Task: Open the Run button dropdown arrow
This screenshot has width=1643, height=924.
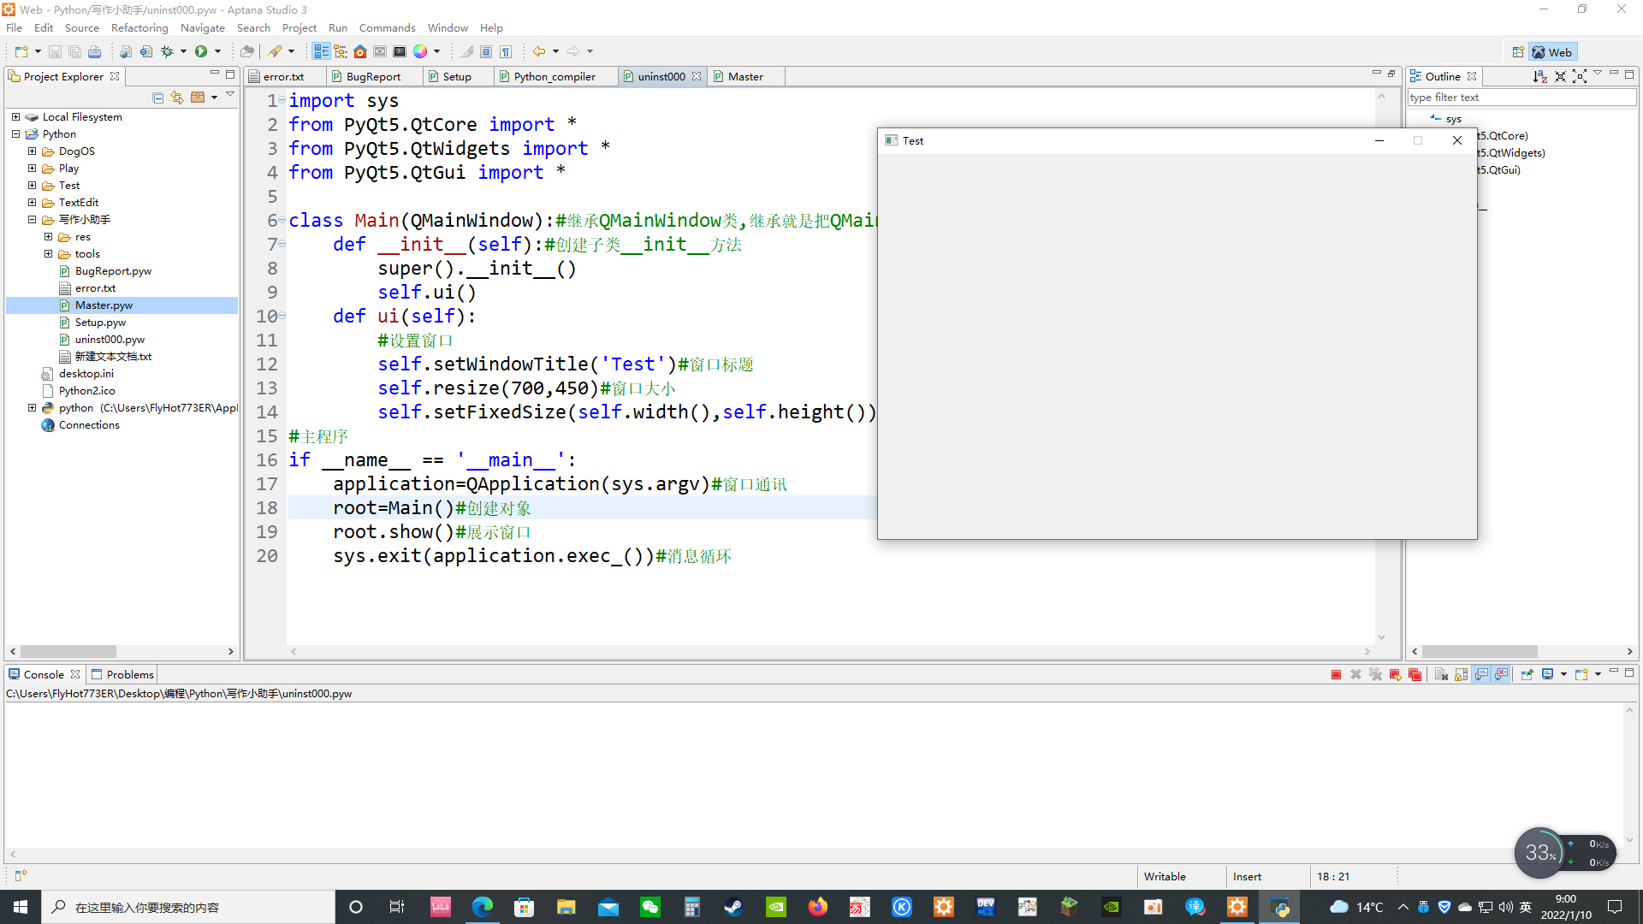Action: tap(217, 51)
